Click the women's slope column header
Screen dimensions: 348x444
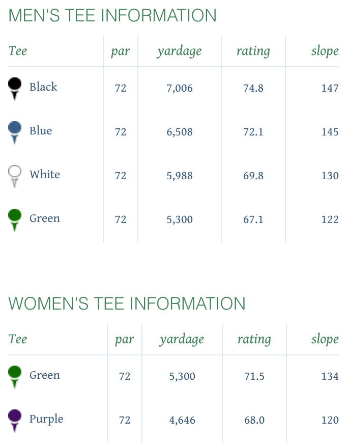click(325, 339)
